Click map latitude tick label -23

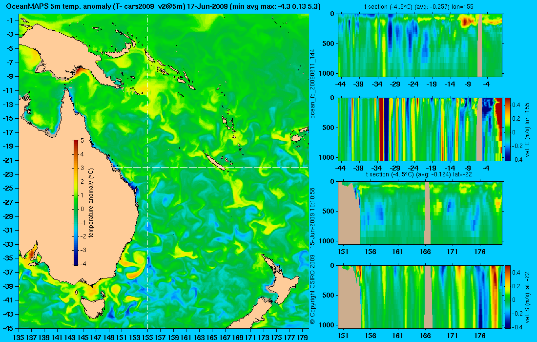point(8,174)
